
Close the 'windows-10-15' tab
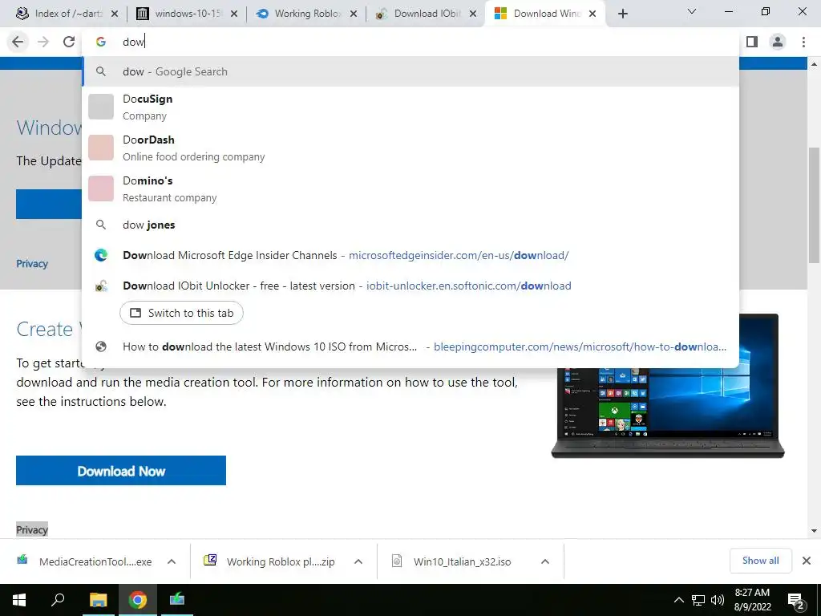point(234,14)
